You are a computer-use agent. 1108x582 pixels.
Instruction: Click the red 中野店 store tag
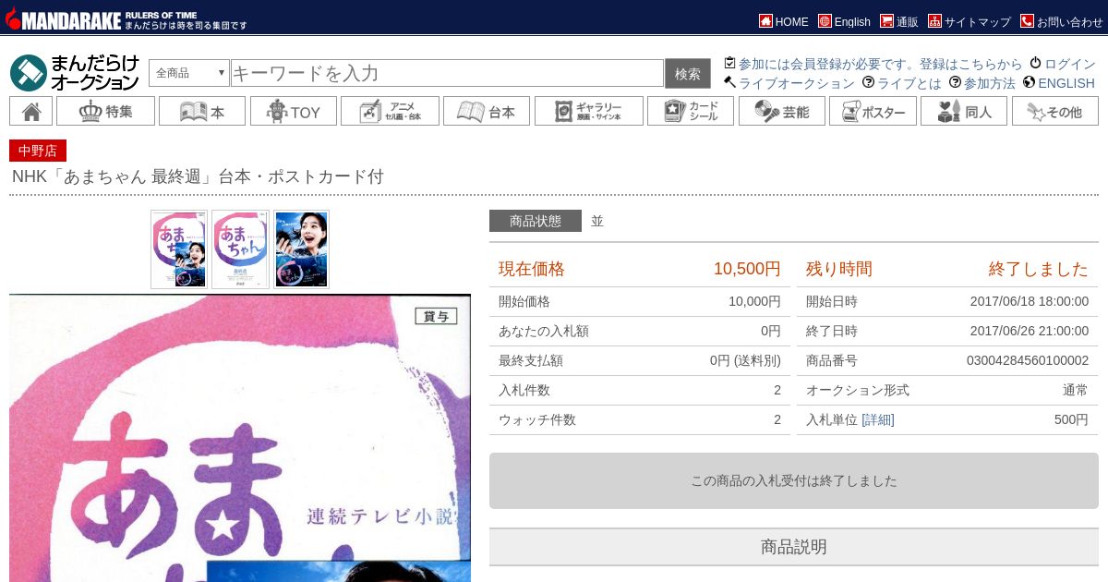point(38,151)
